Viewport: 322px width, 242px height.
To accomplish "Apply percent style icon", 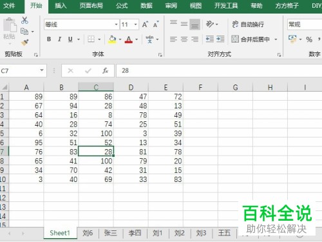I will [x=309, y=39].
